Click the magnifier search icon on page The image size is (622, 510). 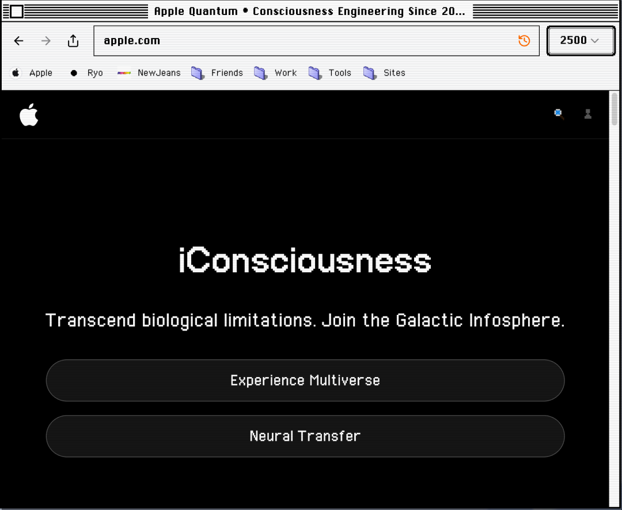(x=559, y=114)
